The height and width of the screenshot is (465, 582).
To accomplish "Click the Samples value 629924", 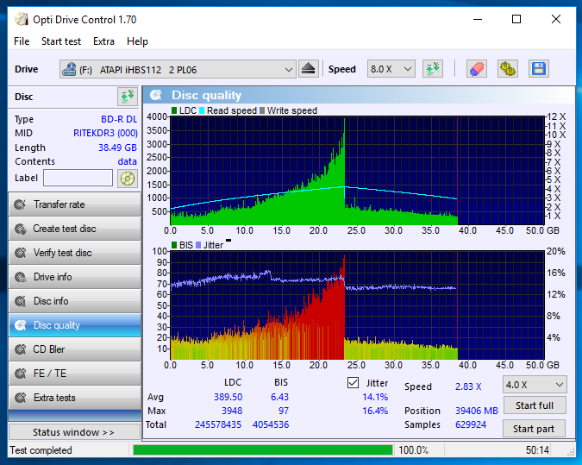I will [471, 424].
